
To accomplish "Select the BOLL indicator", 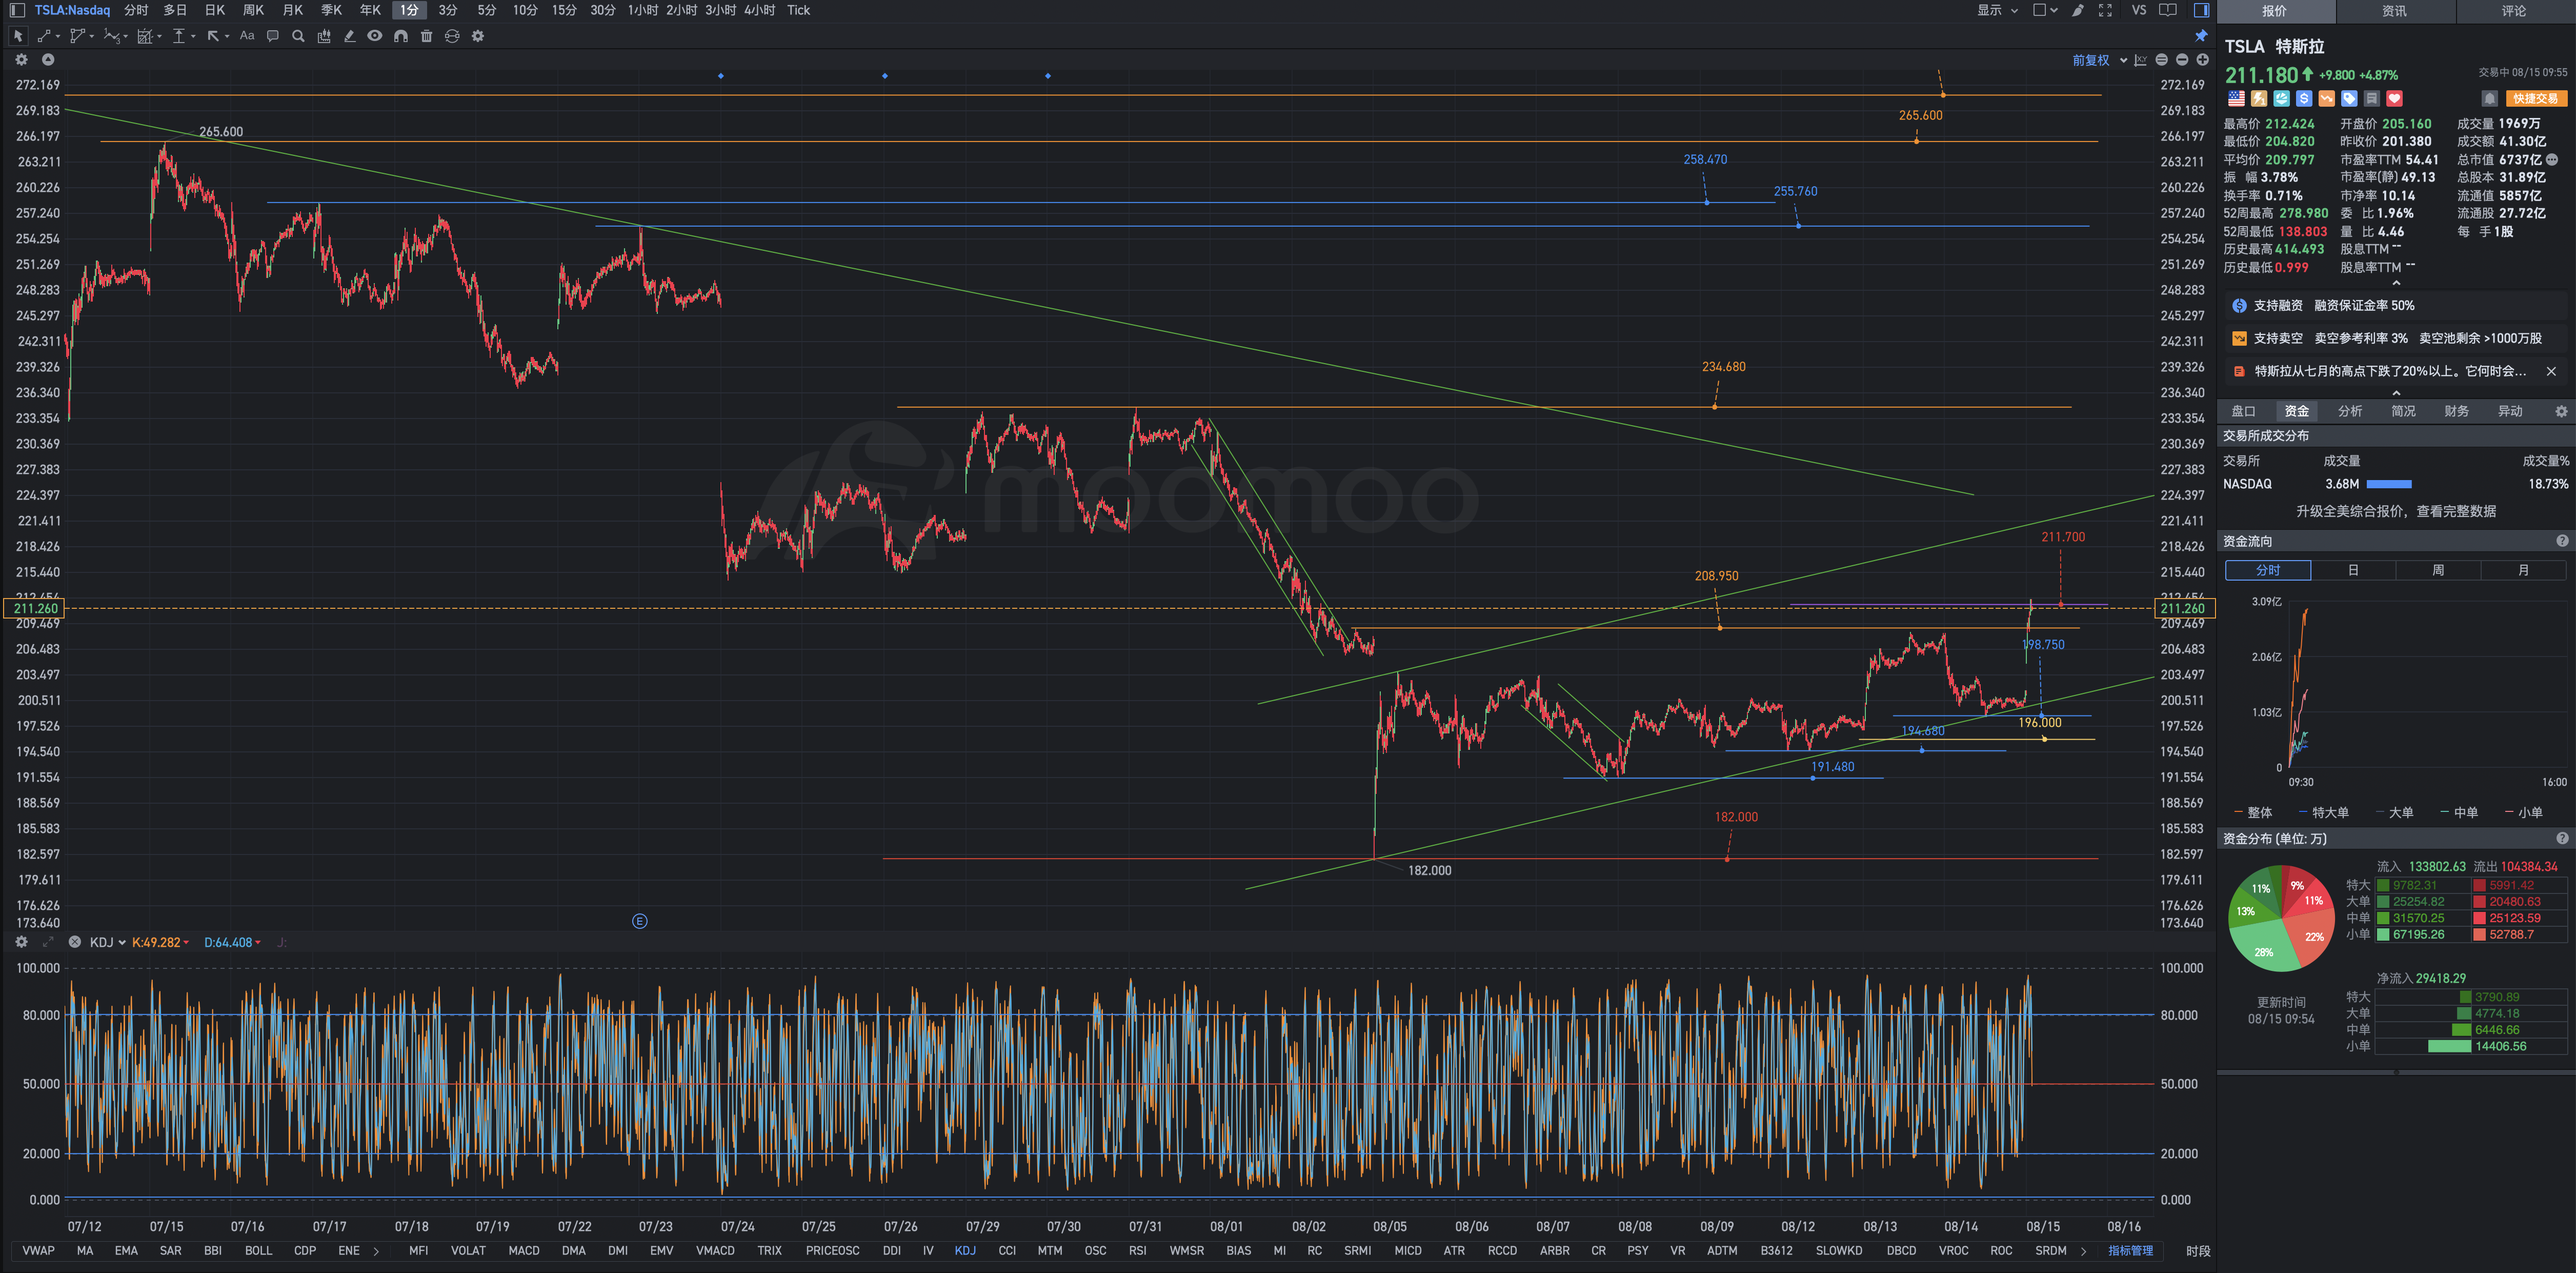I will pyautogui.click(x=258, y=1251).
